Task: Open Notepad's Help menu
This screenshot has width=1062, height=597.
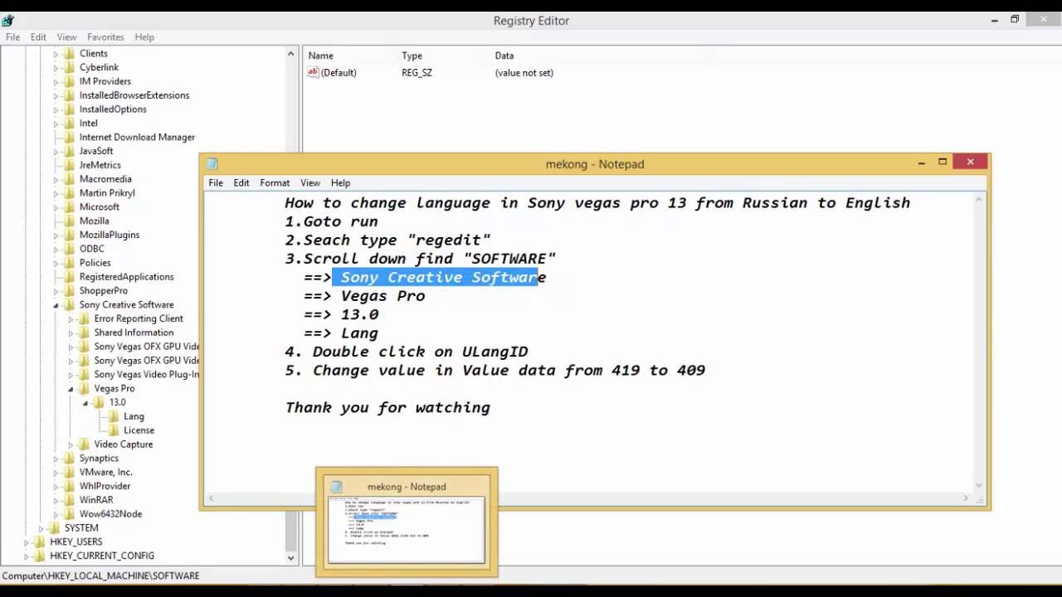Action: [340, 183]
